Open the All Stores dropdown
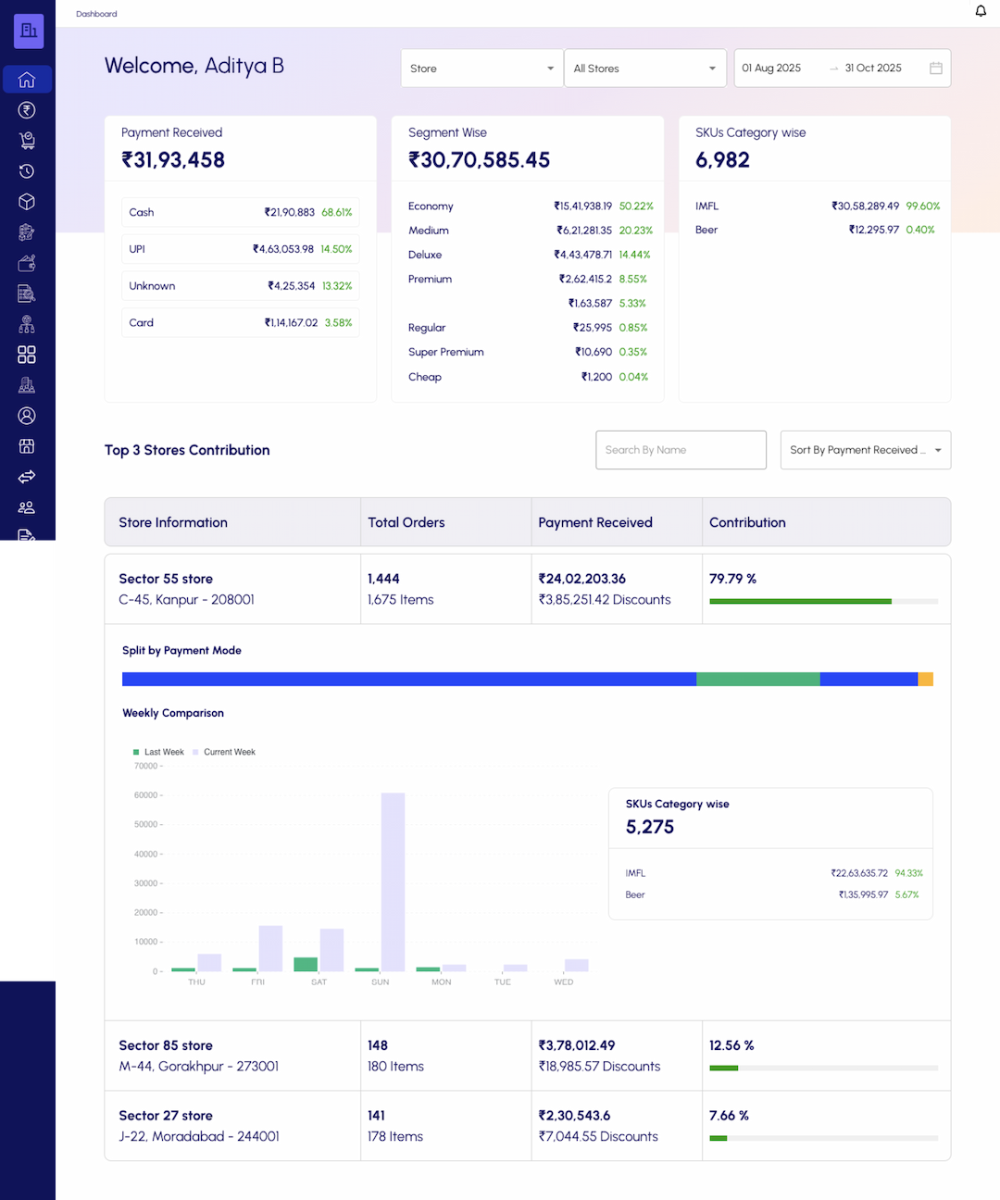 [x=644, y=69]
